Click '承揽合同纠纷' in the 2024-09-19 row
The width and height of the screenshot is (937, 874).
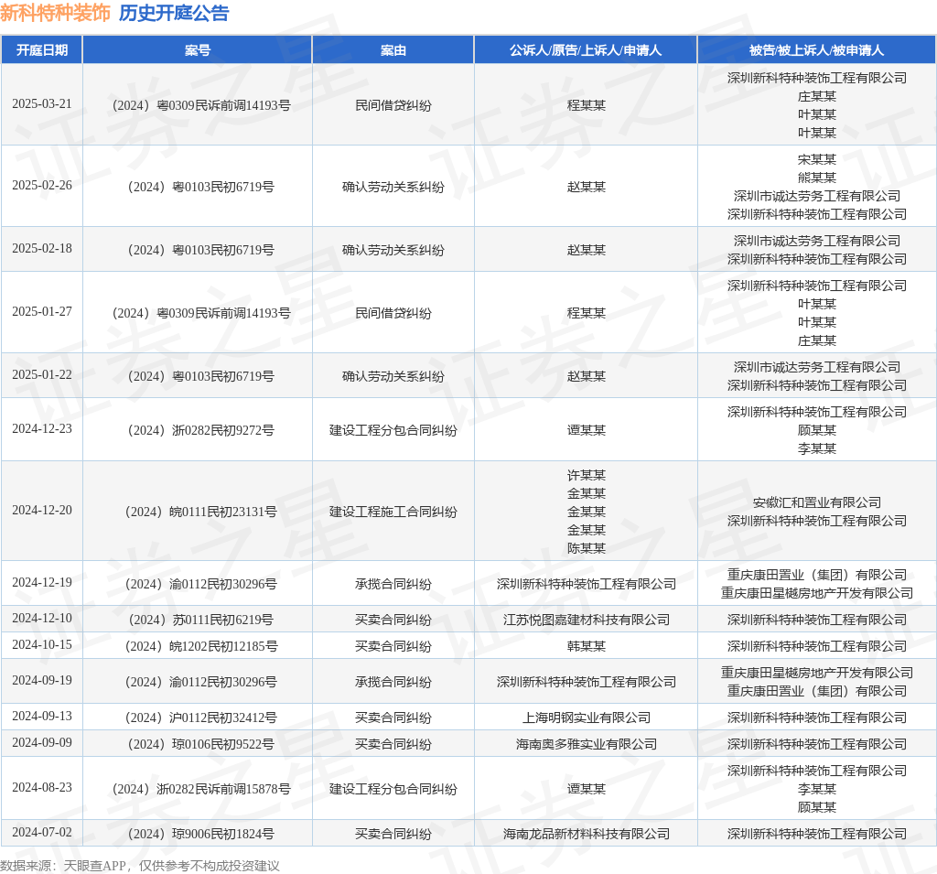[x=393, y=682]
